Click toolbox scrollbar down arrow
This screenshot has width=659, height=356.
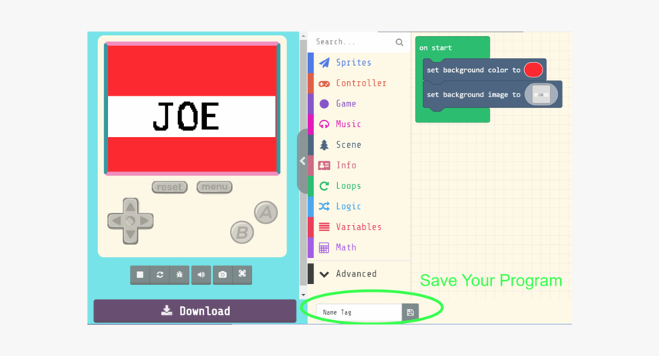click(x=303, y=295)
